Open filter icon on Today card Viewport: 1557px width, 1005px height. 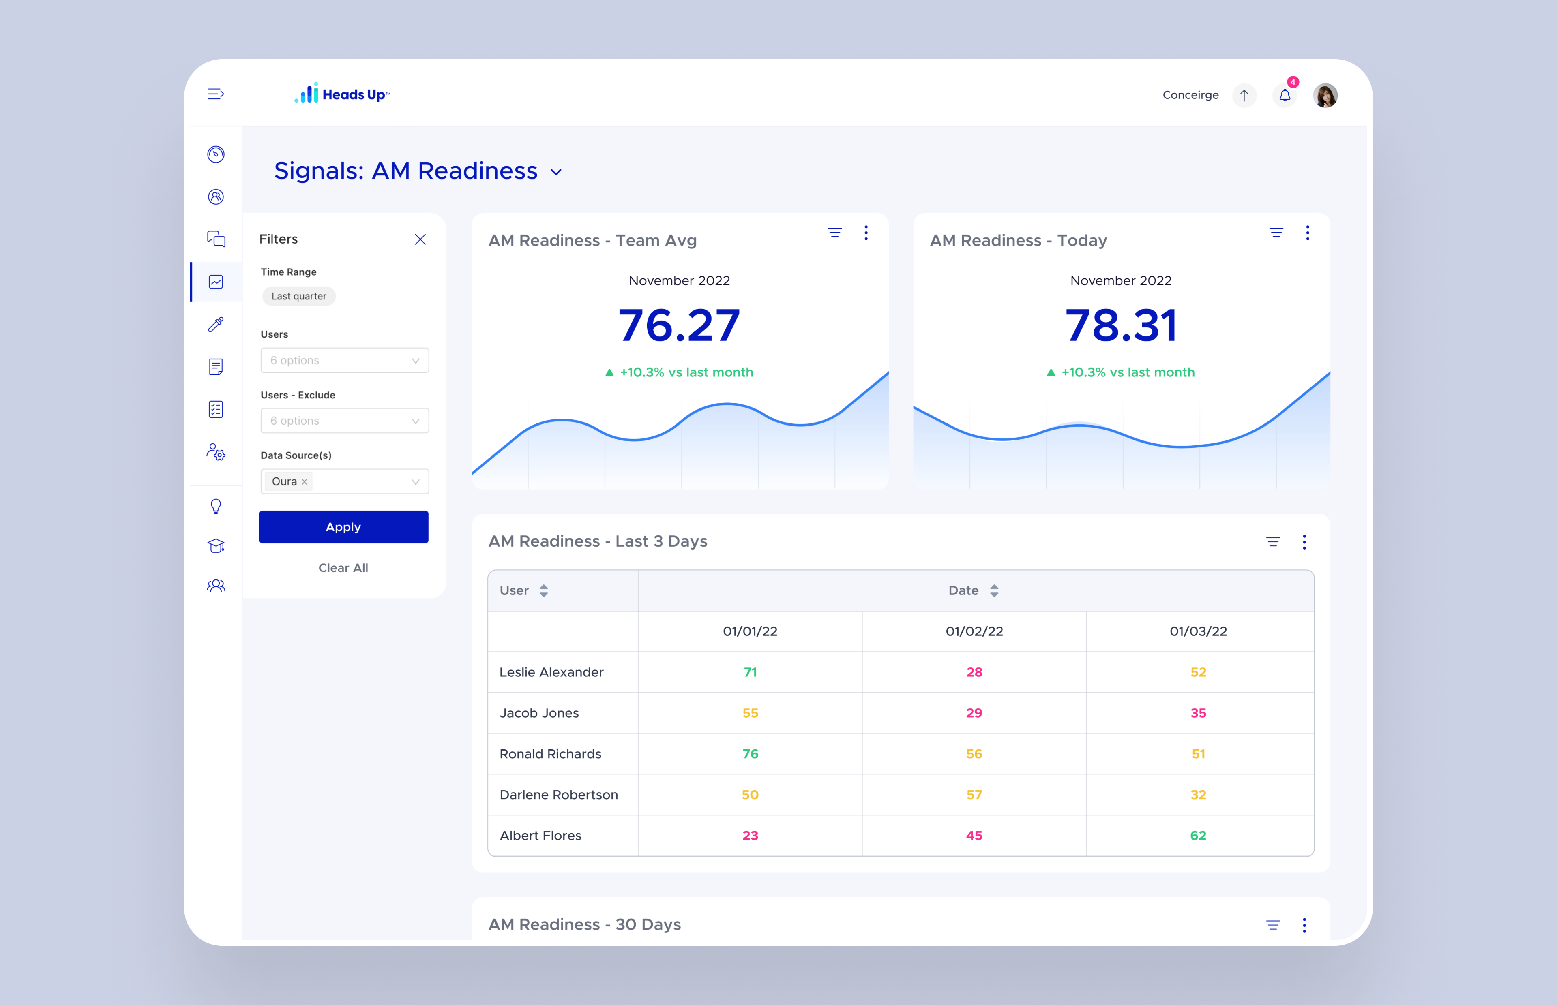pos(1276,232)
